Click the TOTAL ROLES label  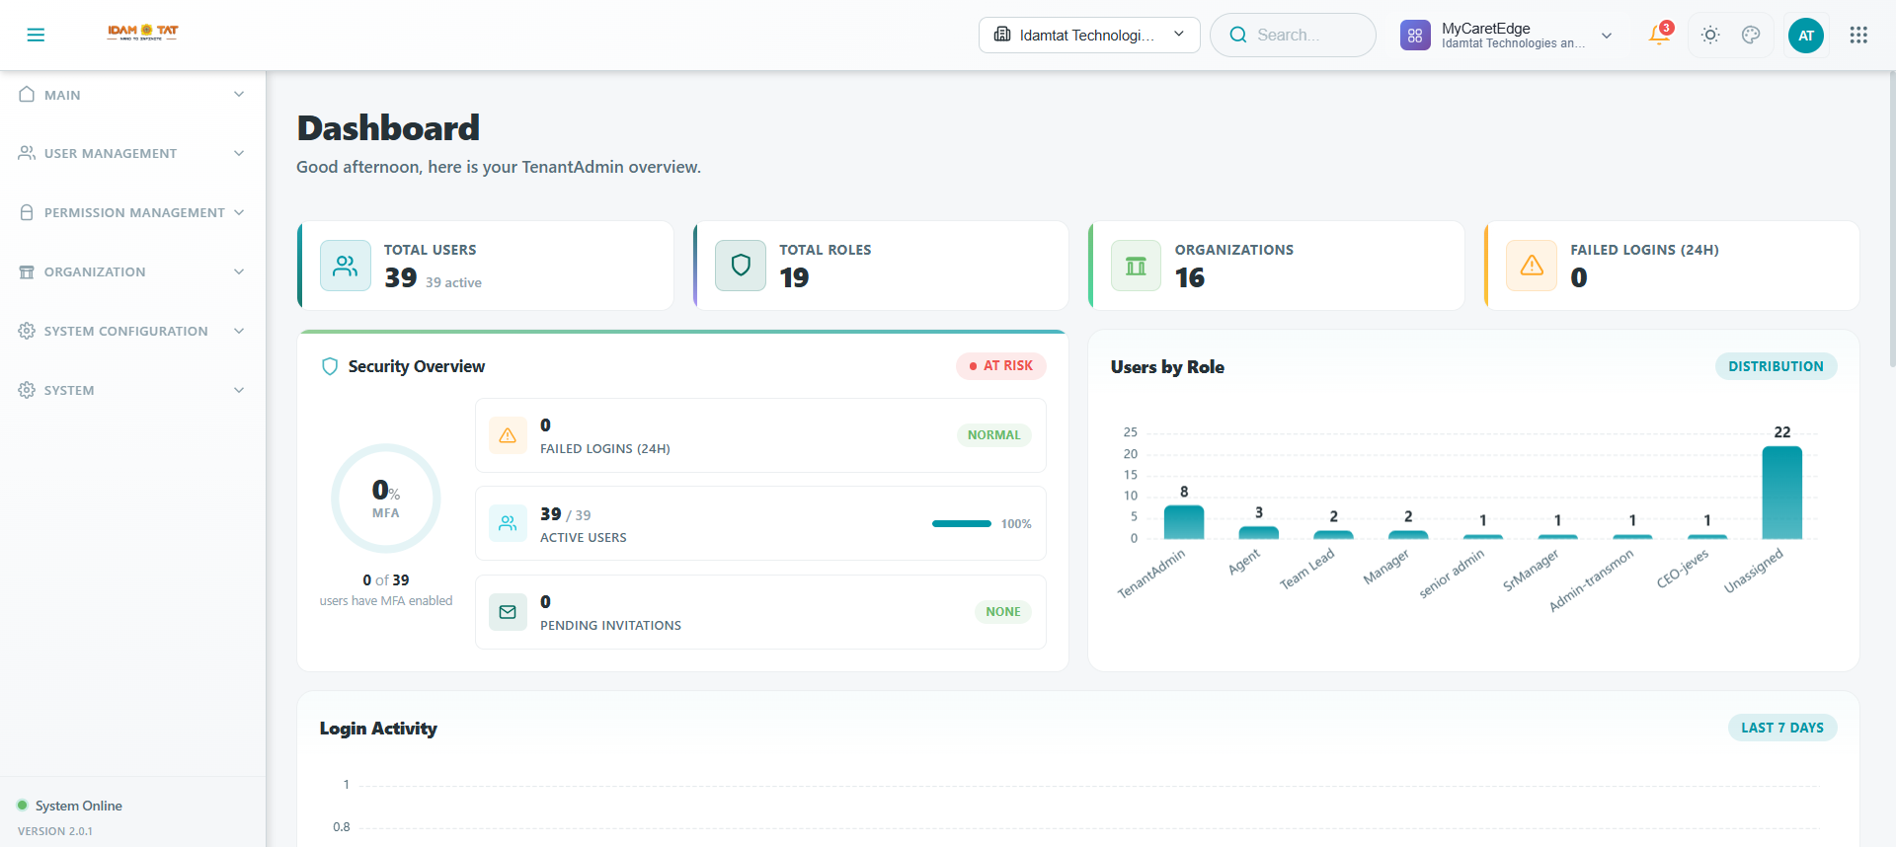click(x=826, y=250)
